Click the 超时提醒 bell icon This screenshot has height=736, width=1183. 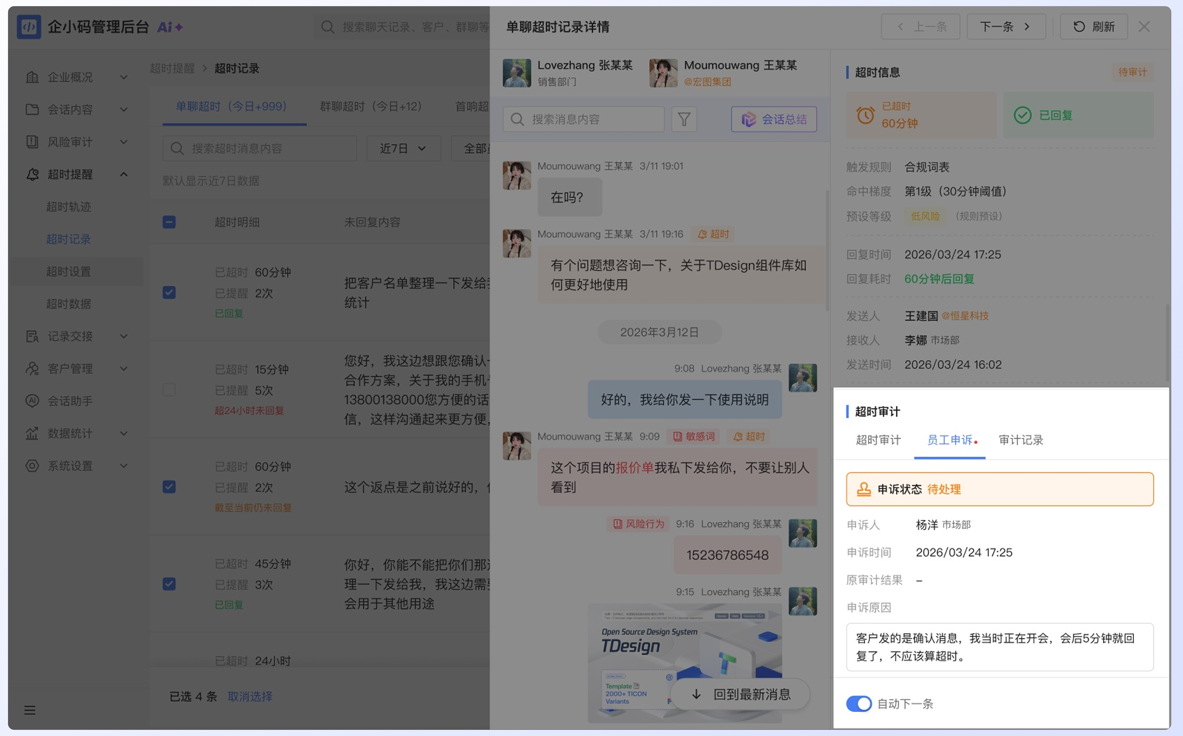(x=32, y=174)
